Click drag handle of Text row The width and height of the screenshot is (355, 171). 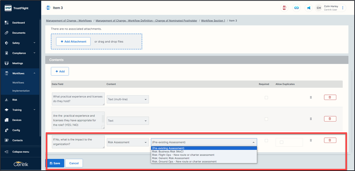[x=311, y=119]
